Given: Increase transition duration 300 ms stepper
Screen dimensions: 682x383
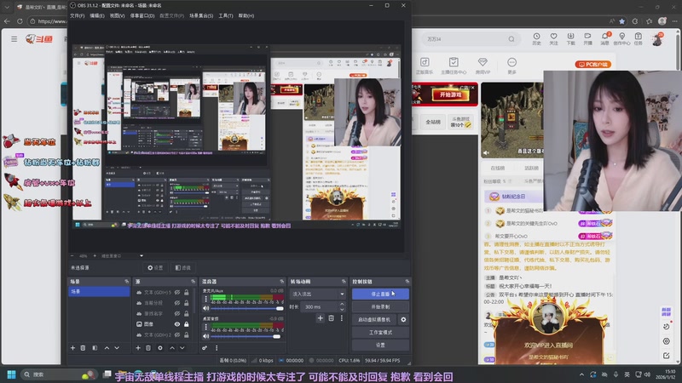Looking at the screenshot, I should coord(342,305).
